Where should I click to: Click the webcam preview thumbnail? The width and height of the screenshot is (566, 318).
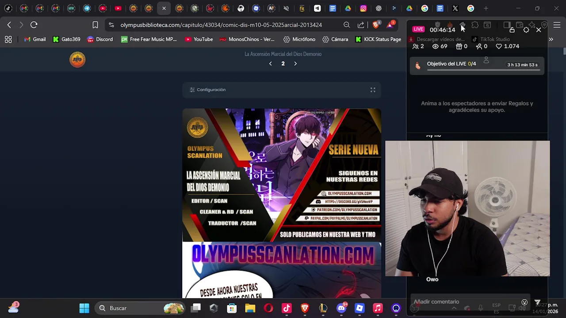467,208
